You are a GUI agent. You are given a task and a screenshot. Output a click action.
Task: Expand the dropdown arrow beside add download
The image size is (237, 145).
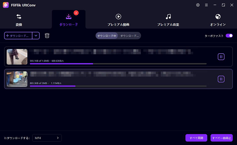36,36
